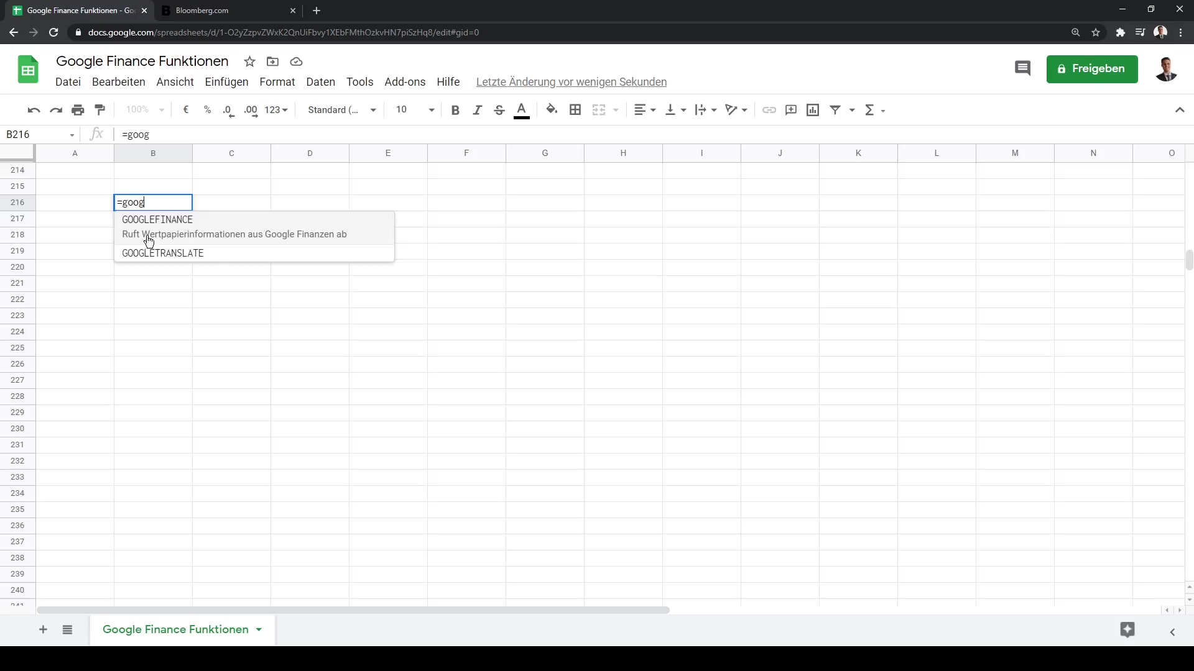
Task: Open the Format menu
Action: pyautogui.click(x=277, y=81)
